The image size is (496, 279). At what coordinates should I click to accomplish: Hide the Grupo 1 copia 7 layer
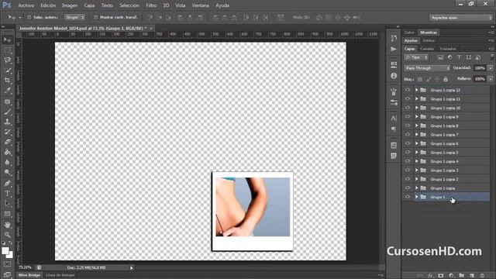[x=408, y=134]
